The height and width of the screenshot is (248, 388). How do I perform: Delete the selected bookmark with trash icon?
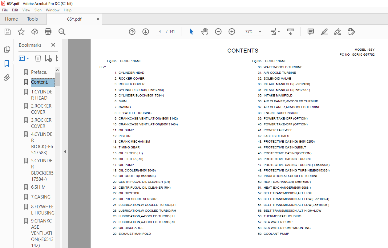point(38,58)
